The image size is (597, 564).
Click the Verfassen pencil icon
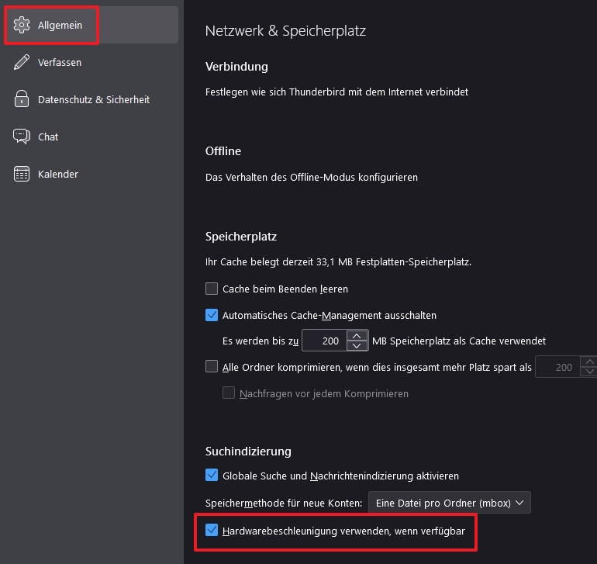22,63
